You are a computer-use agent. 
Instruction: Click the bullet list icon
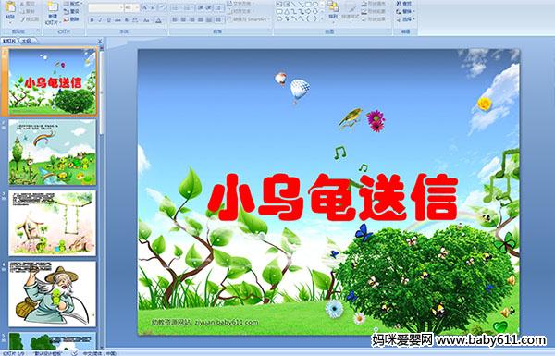[175, 7]
